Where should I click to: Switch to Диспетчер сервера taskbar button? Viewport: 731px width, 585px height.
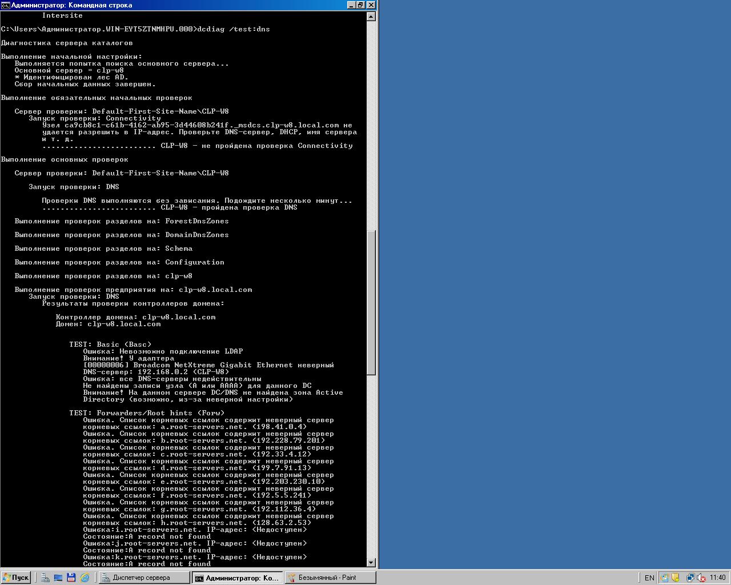point(144,578)
